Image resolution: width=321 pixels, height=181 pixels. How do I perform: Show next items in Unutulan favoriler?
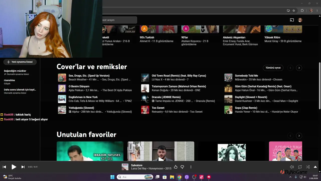click(299, 136)
